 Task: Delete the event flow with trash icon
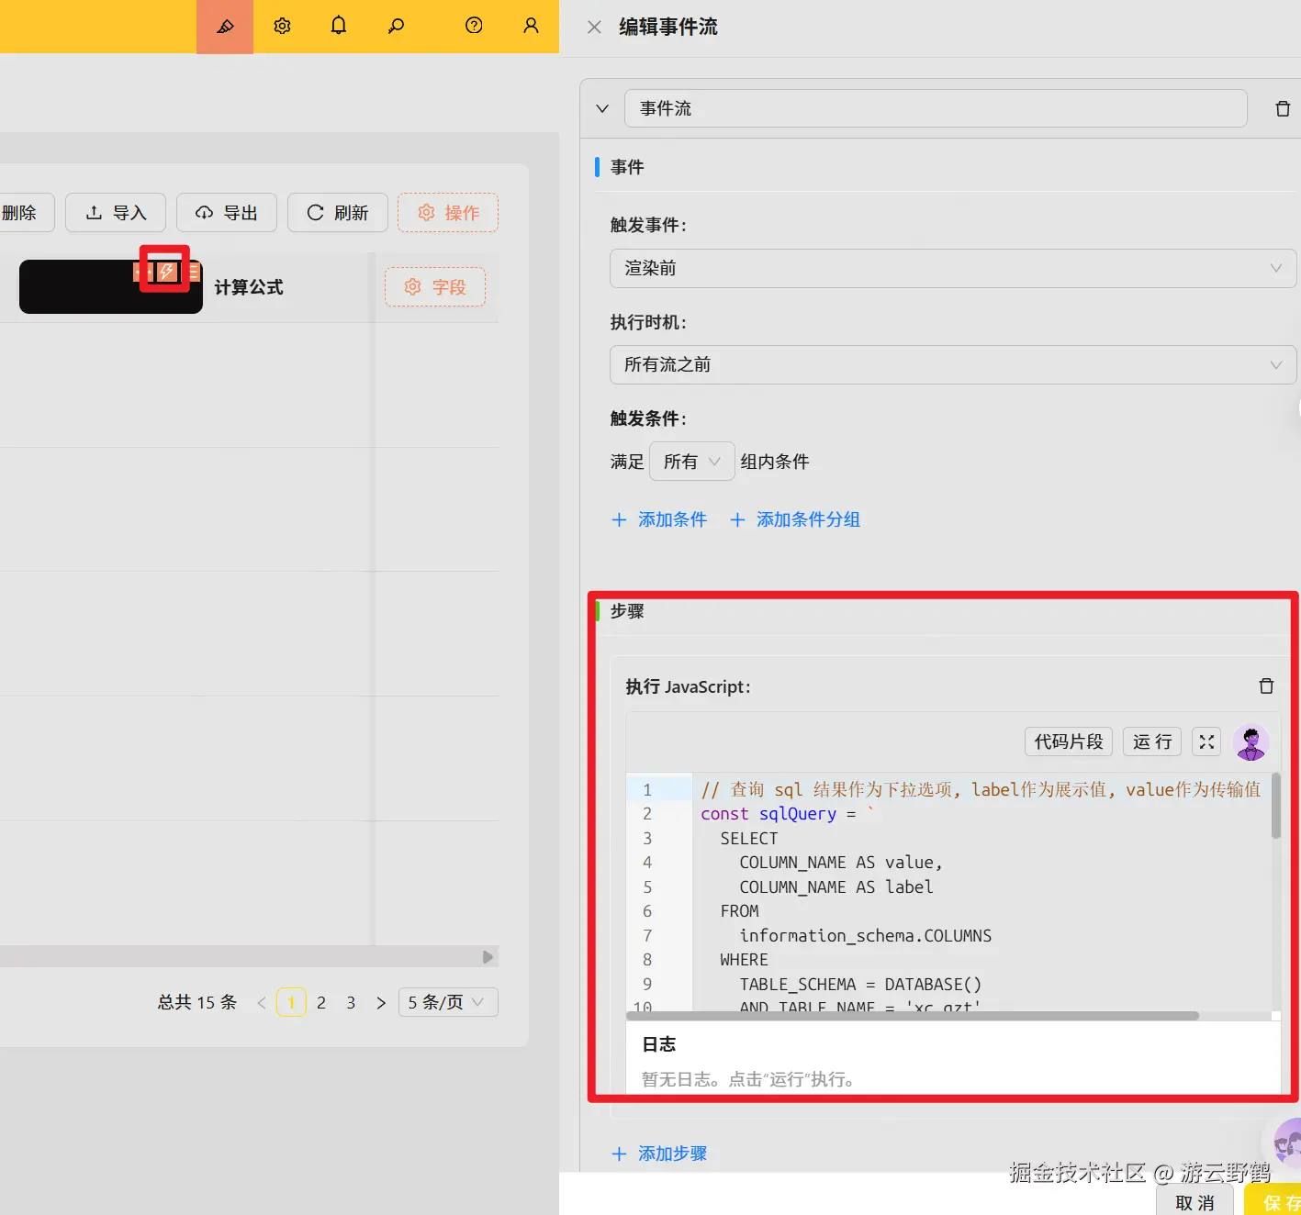click(1283, 109)
